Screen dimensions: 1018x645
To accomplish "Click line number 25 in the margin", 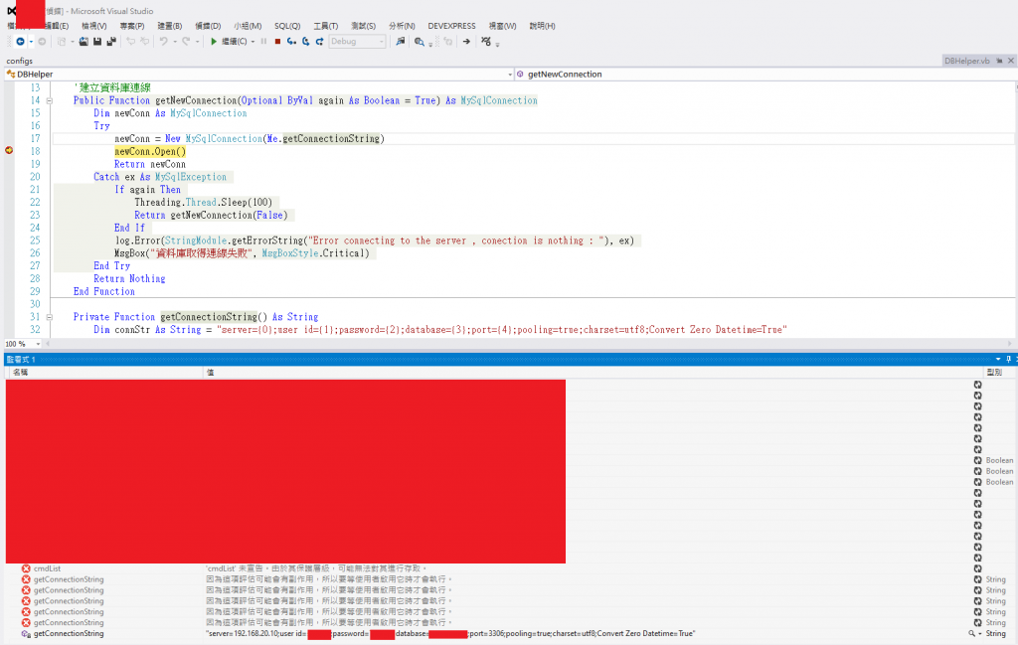I will coord(35,241).
